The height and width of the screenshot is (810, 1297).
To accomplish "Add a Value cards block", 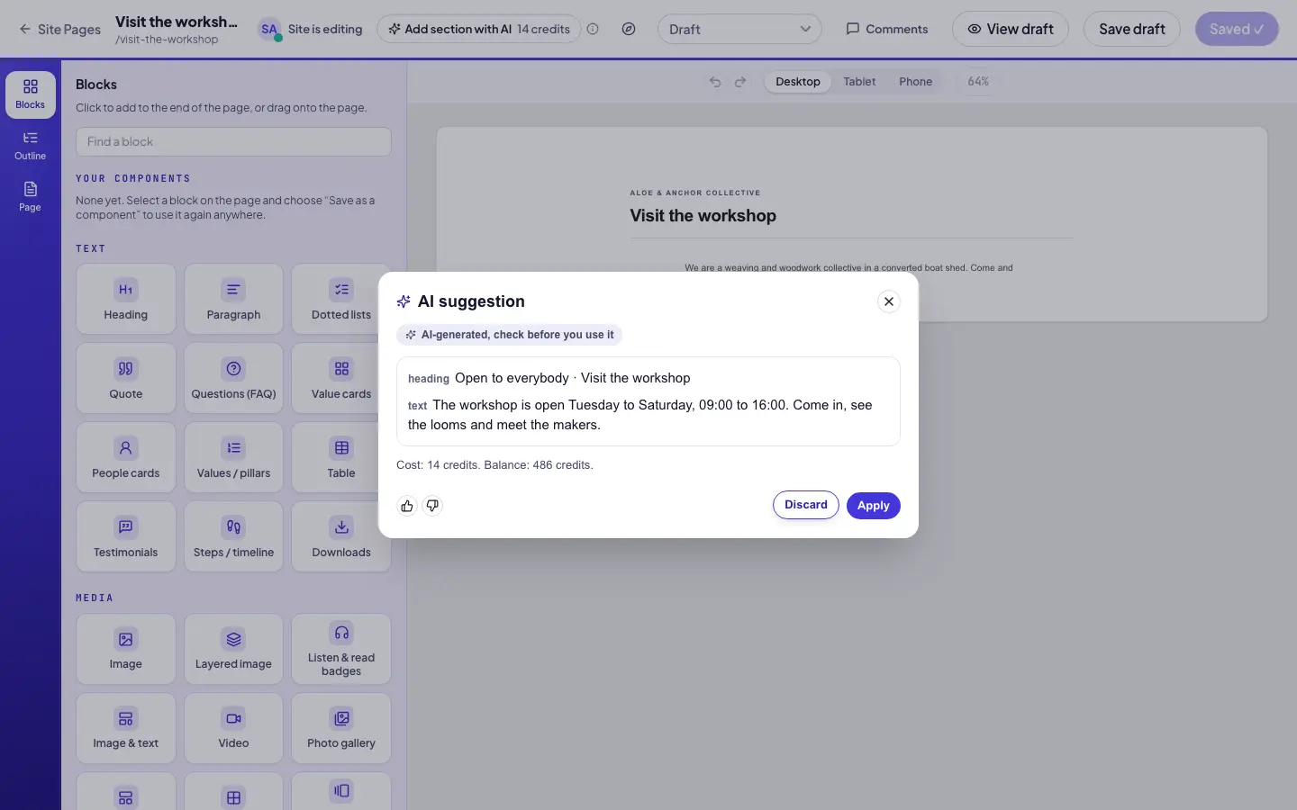I will tap(341, 378).
